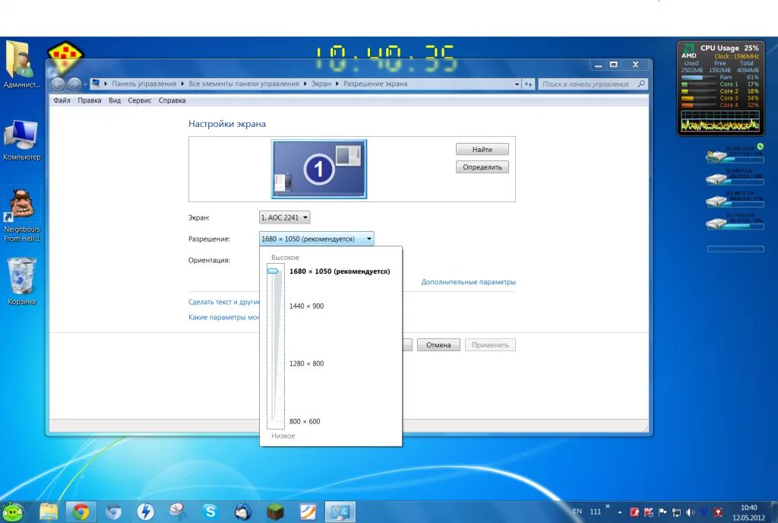Open the scissors tool icon in the taskbar
778x523 pixels.
point(178,511)
